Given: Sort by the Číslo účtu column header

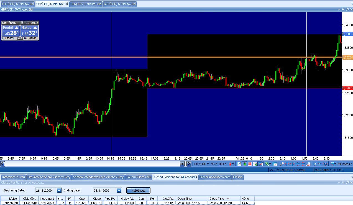Looking at the screenshot, I should click(29, 199).
